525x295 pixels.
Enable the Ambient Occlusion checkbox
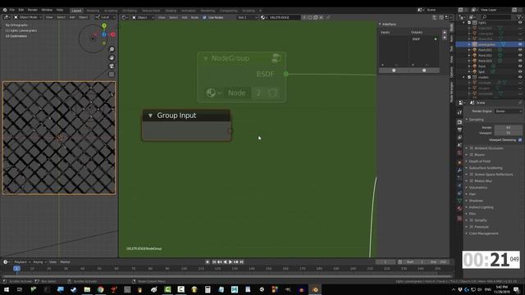click(x=472, y=147)
